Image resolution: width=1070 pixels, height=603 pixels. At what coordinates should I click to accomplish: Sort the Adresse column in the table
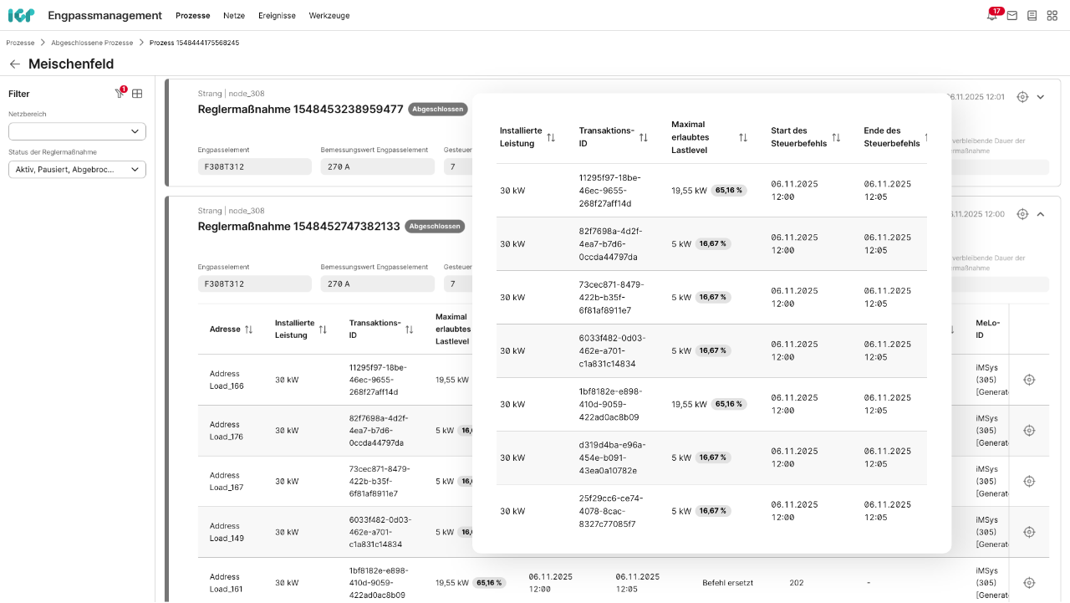click(248, 330)
